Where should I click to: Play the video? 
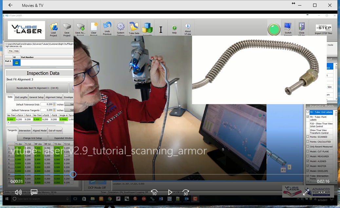click(x=170, y=192)
